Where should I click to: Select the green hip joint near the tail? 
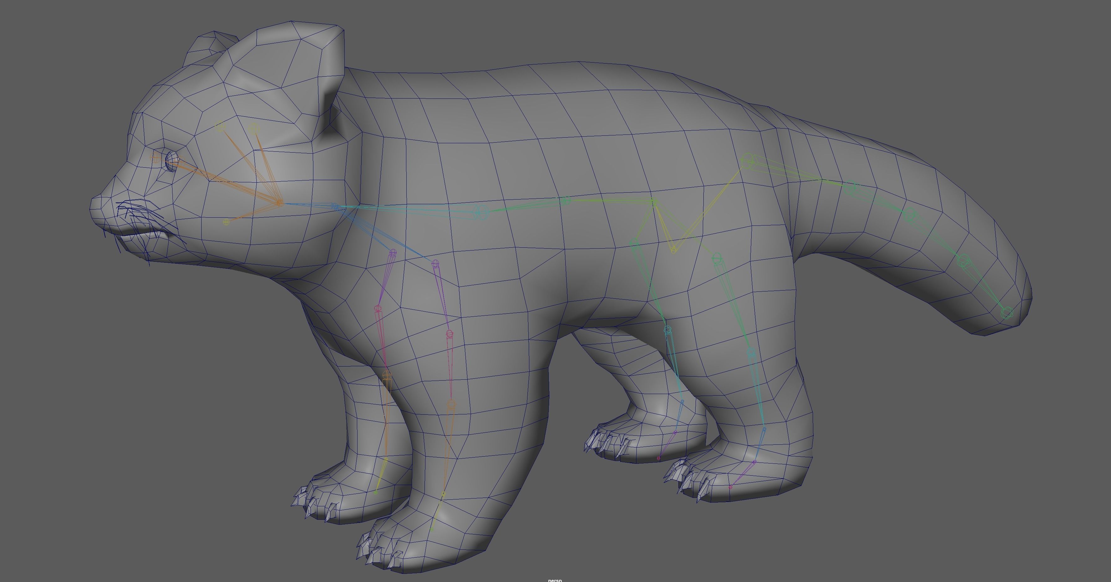(748, 161)
